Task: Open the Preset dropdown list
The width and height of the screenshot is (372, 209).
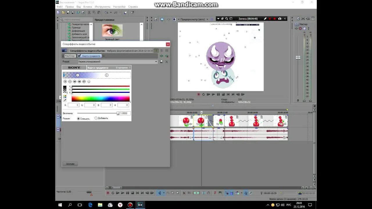Action: pyautogui.click(x=156, y=62)
